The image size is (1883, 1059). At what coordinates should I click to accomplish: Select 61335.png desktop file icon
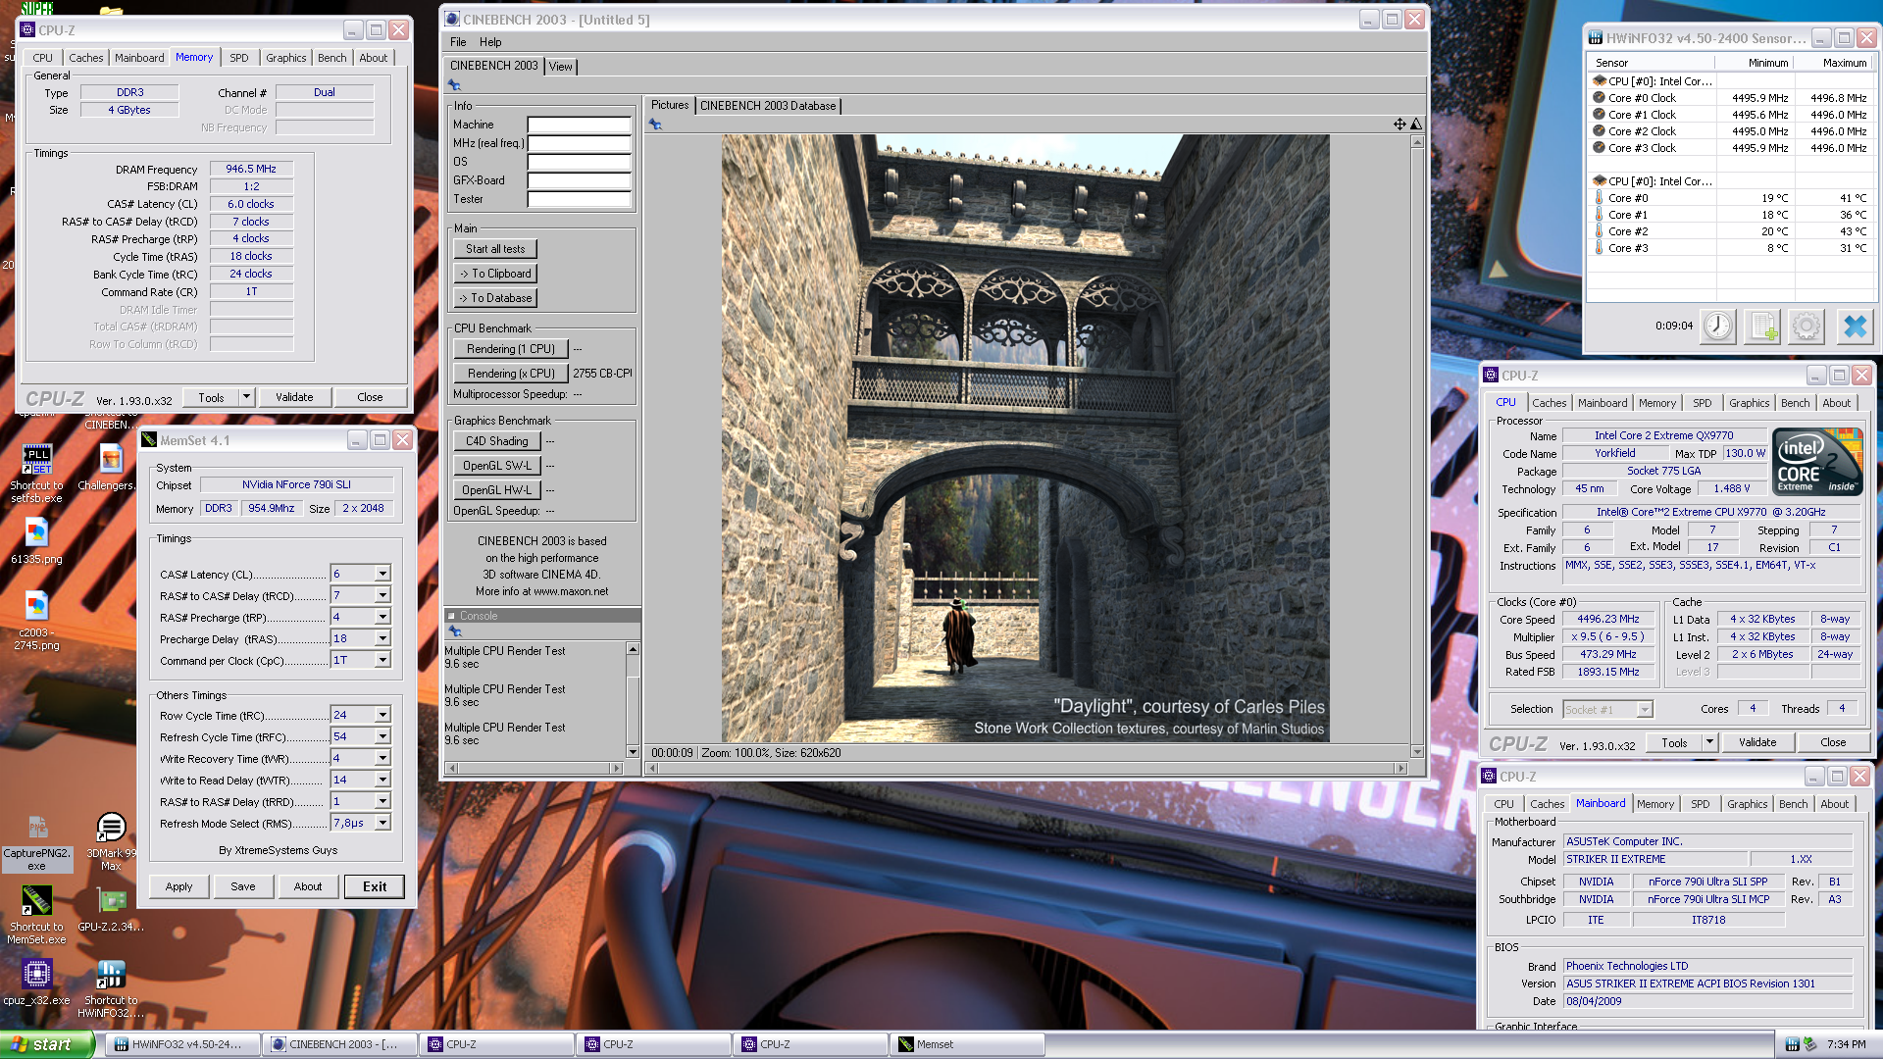point(36,541)
